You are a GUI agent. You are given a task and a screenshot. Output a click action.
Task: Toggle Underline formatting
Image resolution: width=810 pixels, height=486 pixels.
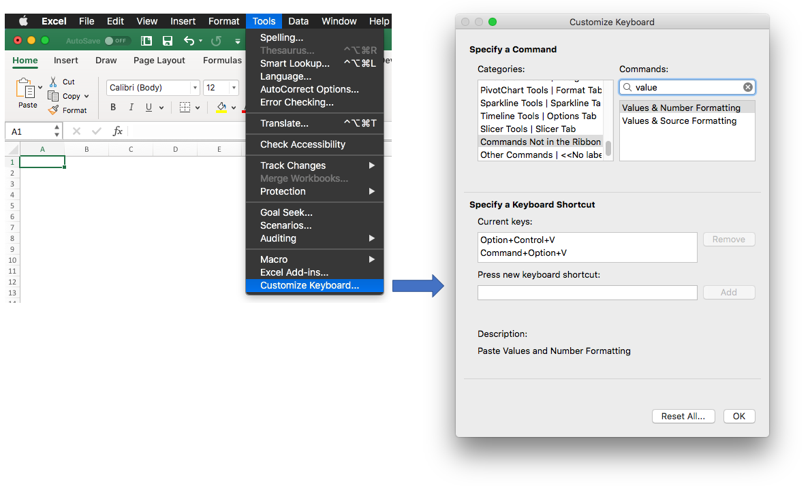tap(149, 108)
